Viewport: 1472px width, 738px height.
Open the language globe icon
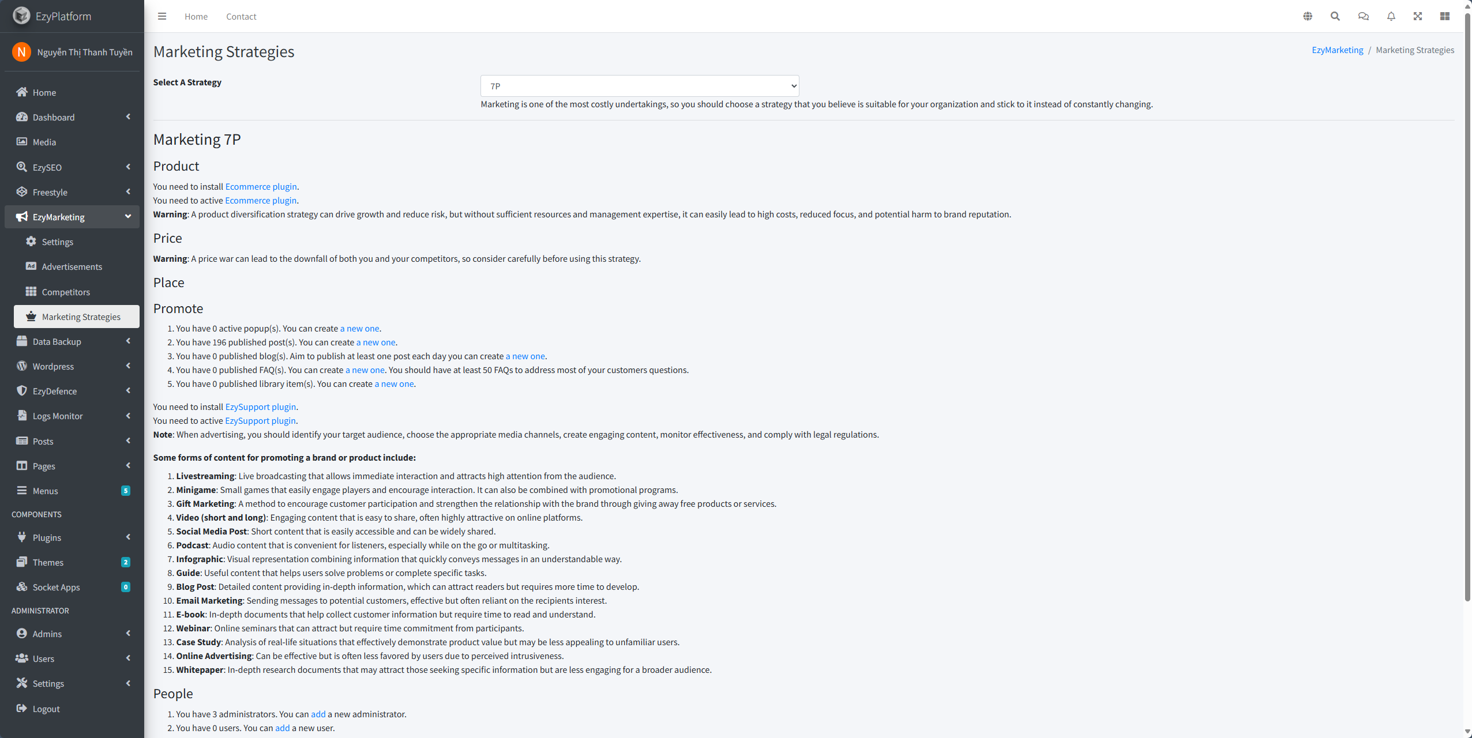[1308, 16]
